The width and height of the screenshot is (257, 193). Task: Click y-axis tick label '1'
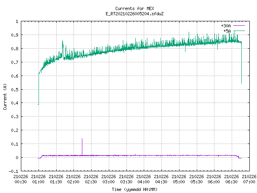click(x=17, y=21)
